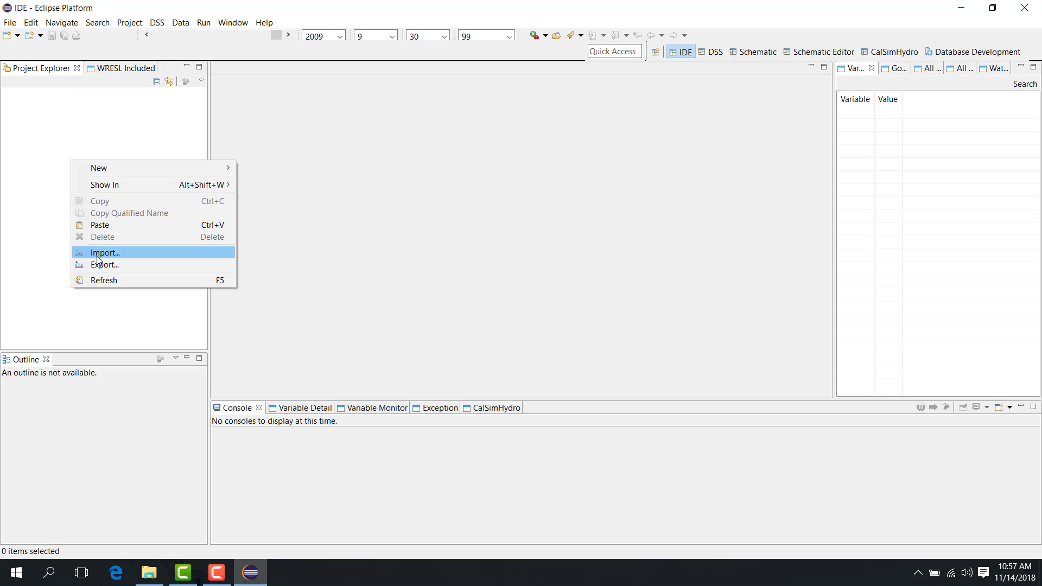
Task: Click Display Selected Console icon
Action: pyautogui.click(x=976, y=407)
